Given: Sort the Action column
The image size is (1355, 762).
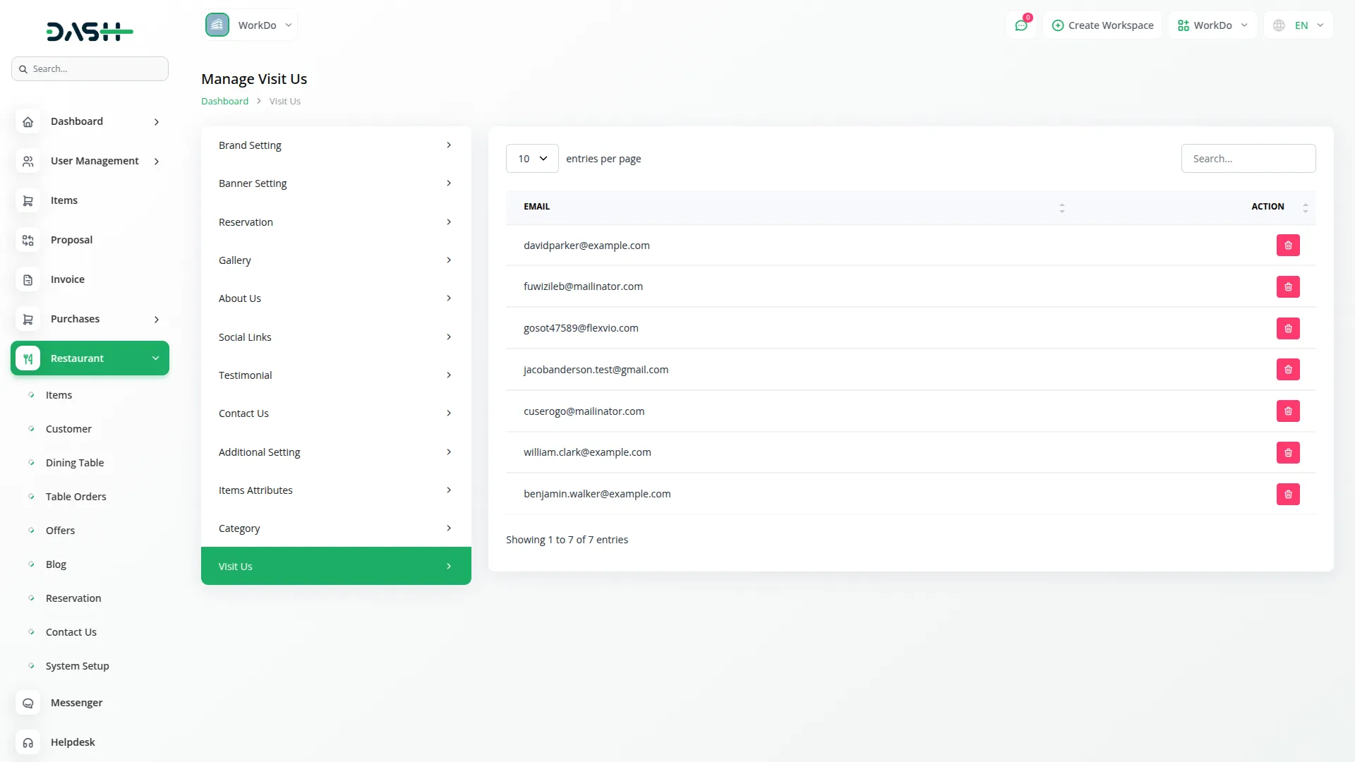Looking at the screenshot, I should click(x=1305, y=207).
